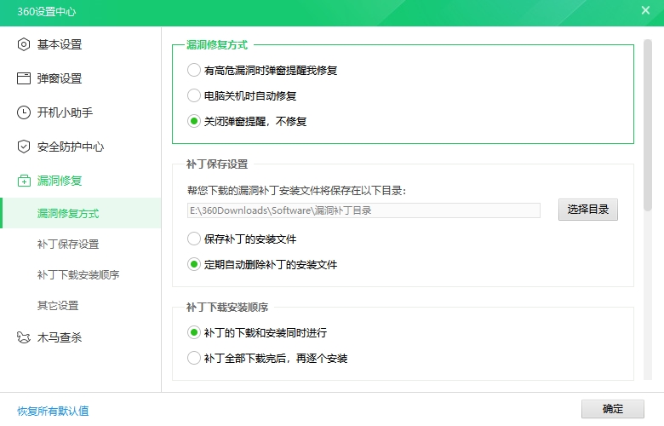Choose 电脑关机时自动修复 radio option
Screen dimensions: 664x426
click(194, 95)
